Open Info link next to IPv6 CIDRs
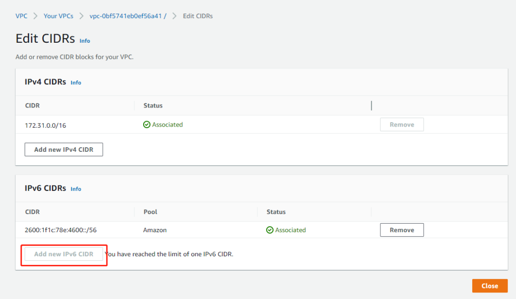The image size is (516, 299). click(x=76, y=189)
